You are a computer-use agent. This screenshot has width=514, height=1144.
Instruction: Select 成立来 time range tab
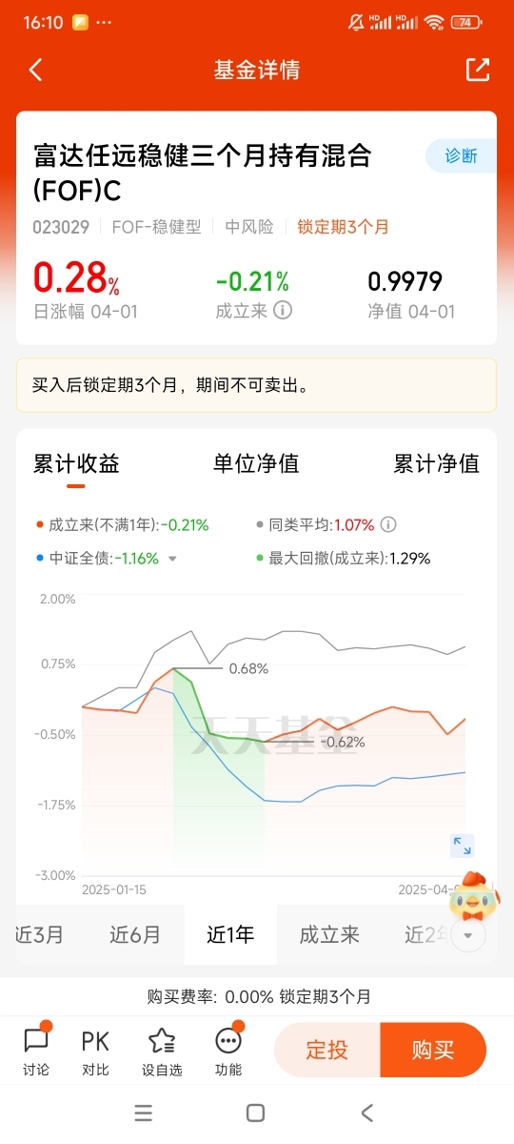point(329,935)
